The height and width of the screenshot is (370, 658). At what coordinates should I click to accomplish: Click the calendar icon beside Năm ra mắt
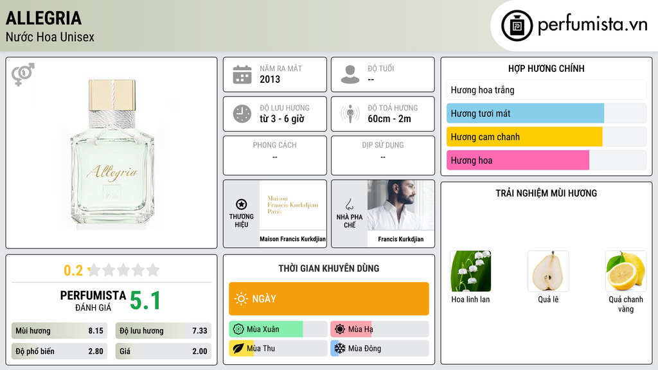click(242, 75)
